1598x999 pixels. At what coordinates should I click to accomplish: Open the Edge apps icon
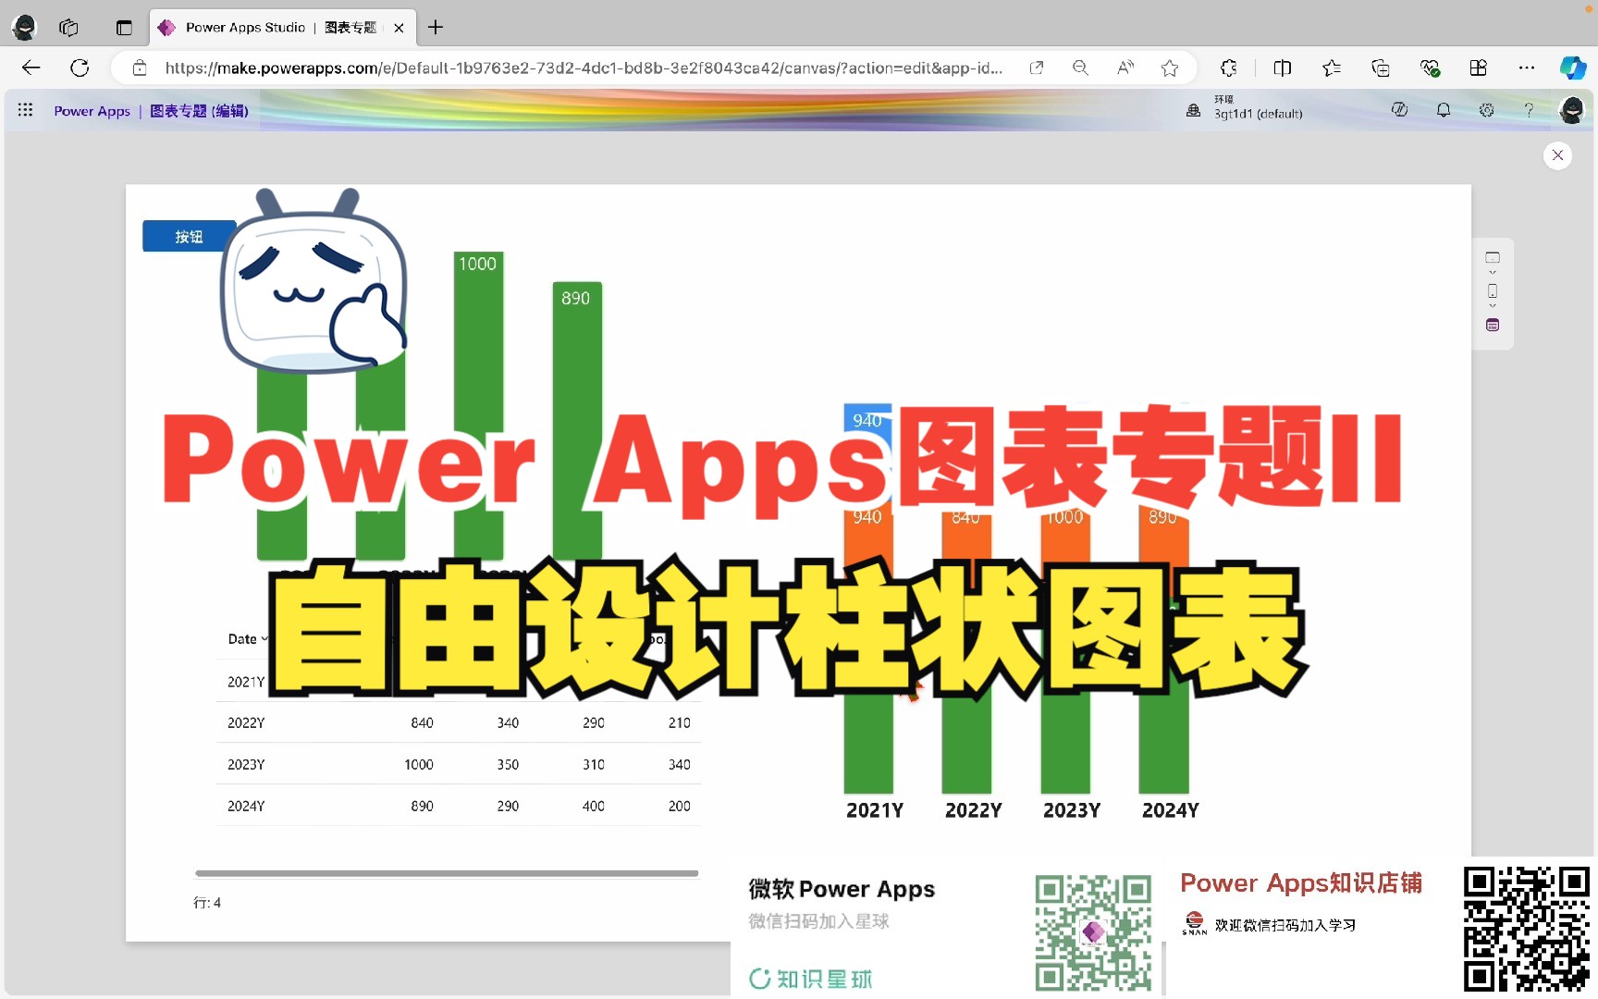(1479, 68)
